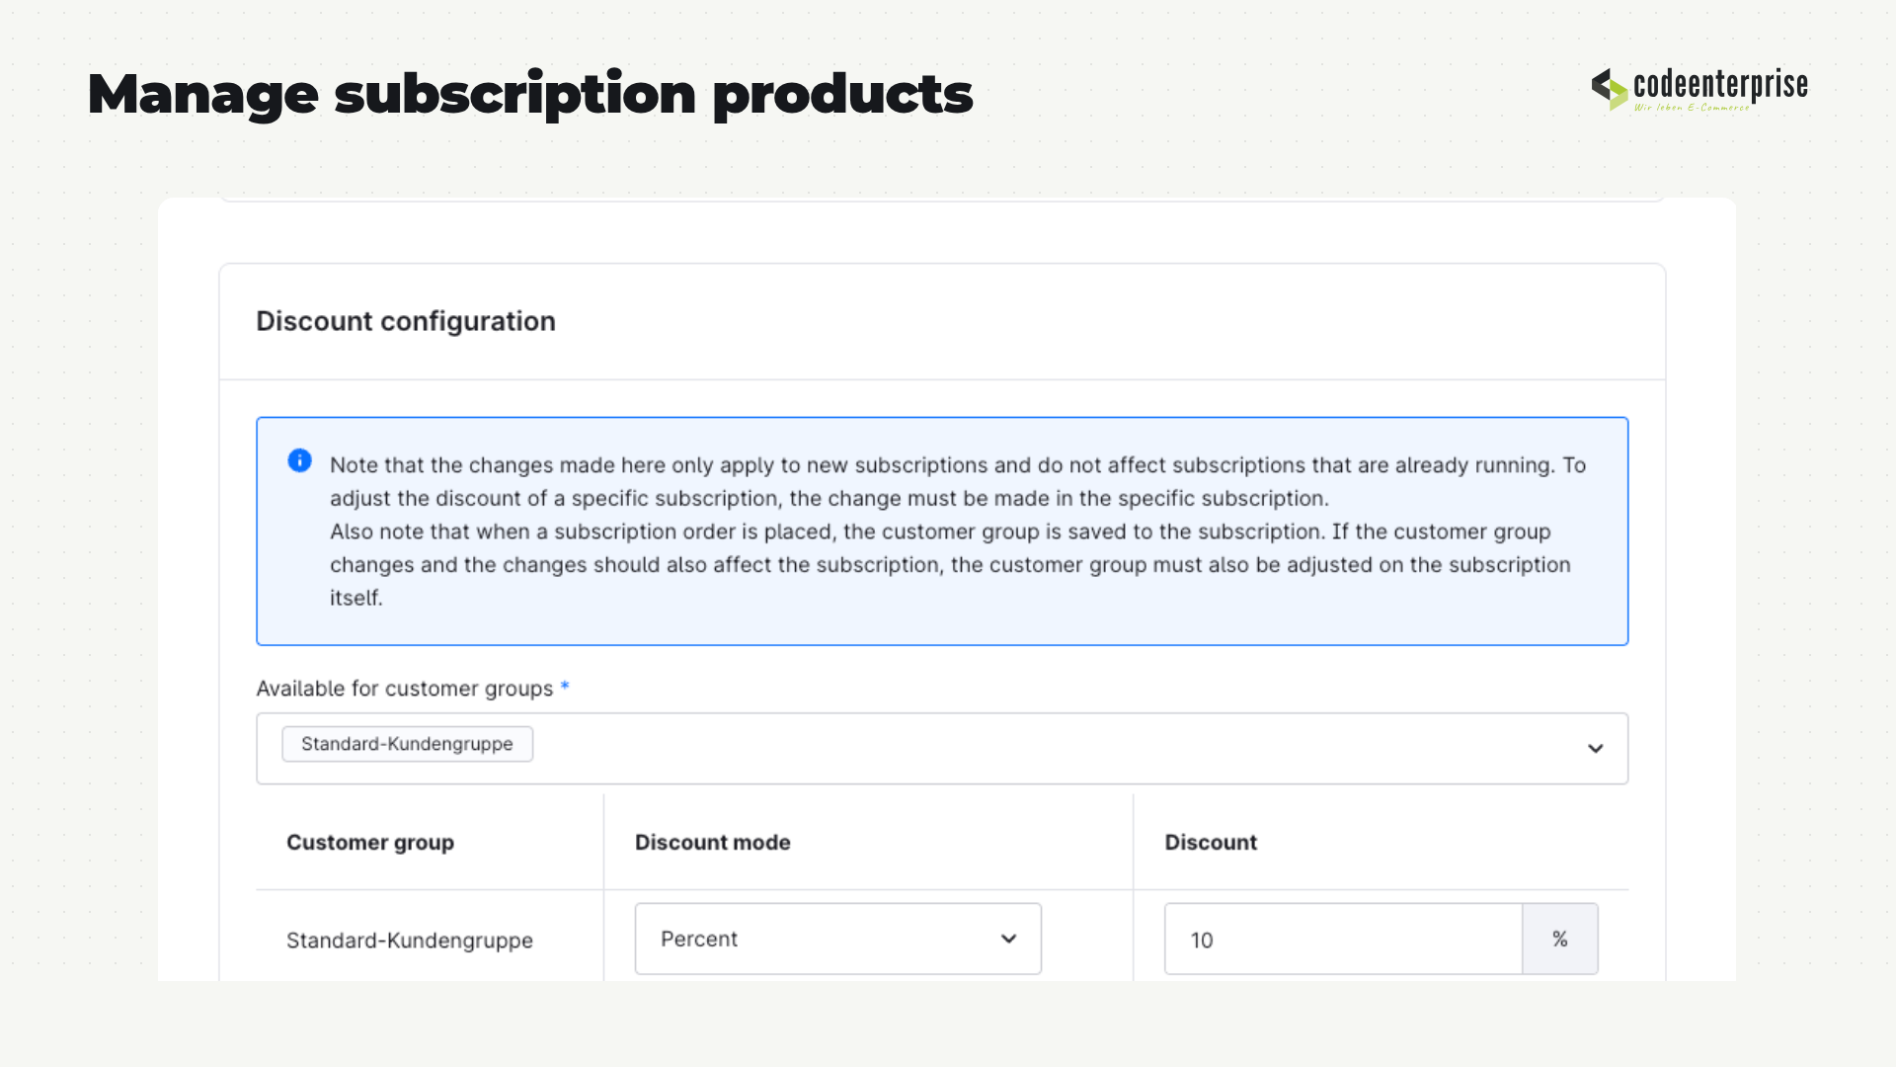The image size is (1896, 1067).
Task: Open the Percent discount mode dropdown
Action: (837, 939)
